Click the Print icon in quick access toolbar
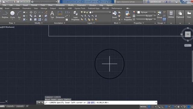 point(18,2)
